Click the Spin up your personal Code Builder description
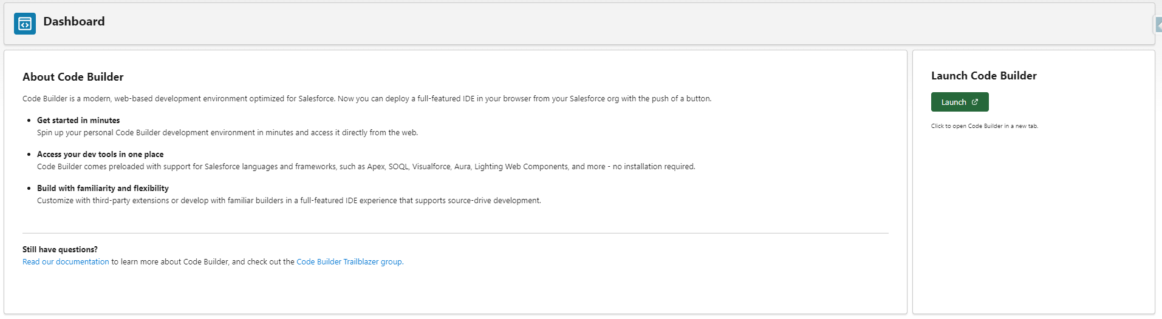1162x319 pixels. point(227,133)
